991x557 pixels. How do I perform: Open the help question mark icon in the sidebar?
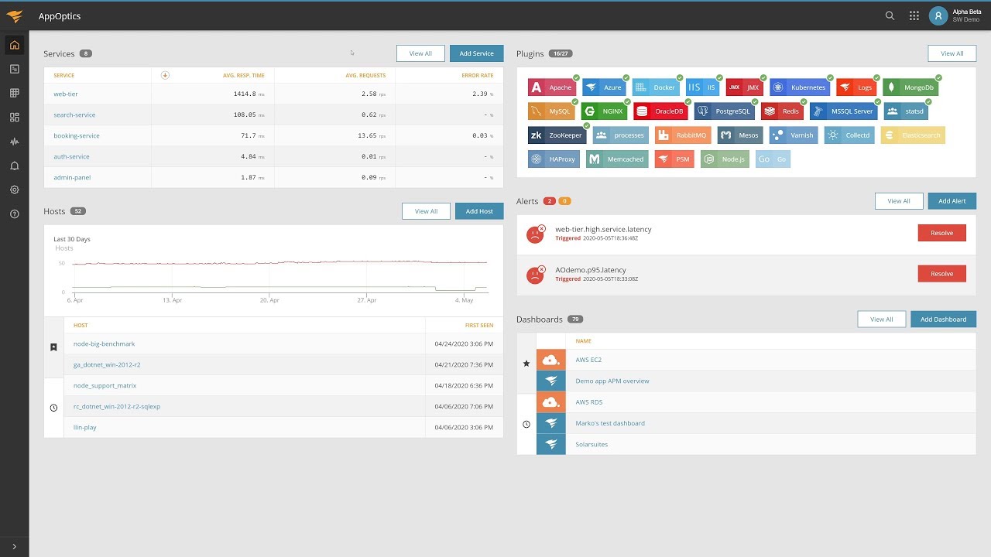tap(14, 214)
